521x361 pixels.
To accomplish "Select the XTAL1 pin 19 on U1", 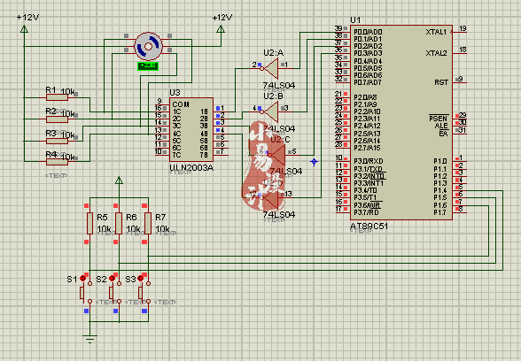I will (459, 32).
